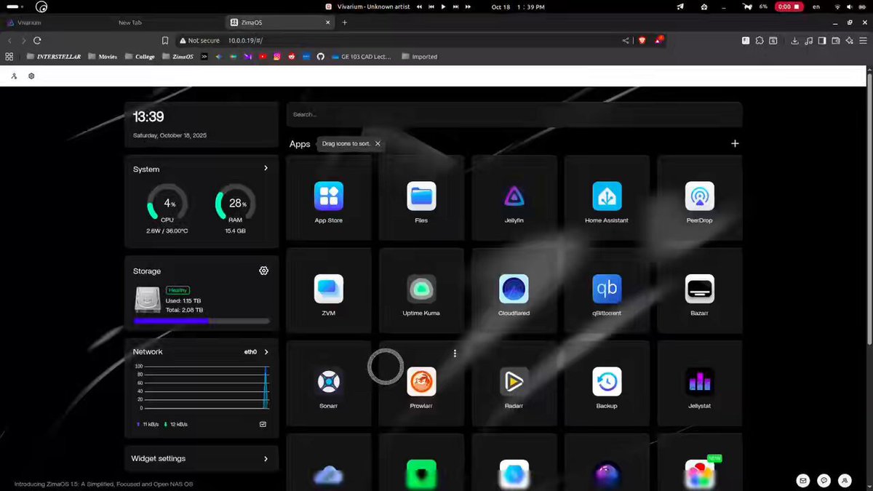Open Storage settings gear
The image size is (873, 491).
click(263, 271)
